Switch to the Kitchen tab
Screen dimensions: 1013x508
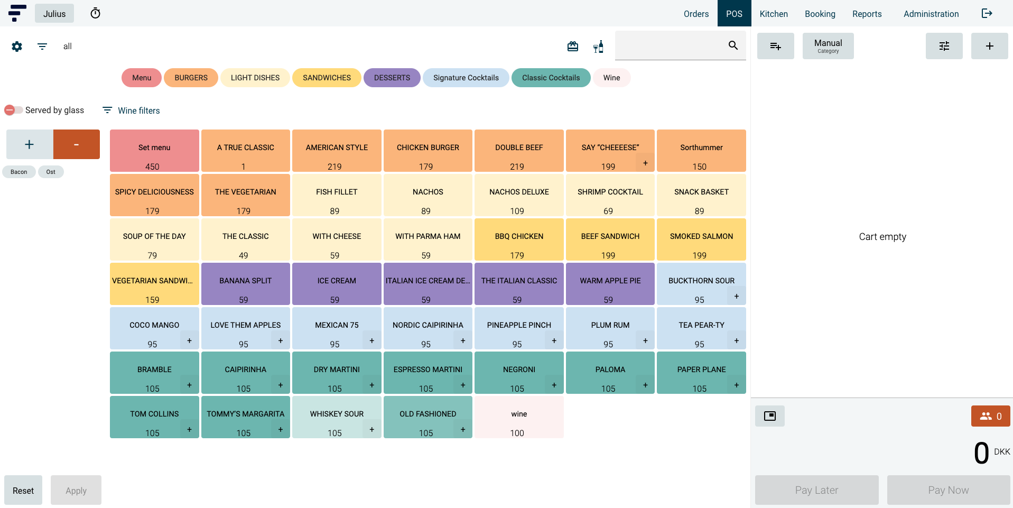pos(774,14)
